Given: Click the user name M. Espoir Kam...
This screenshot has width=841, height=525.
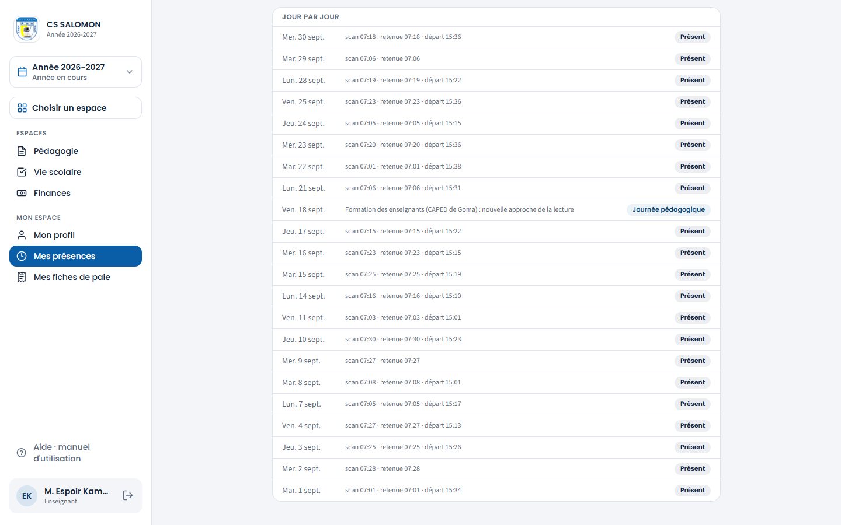Looking at the screenshot, I should pos(77,491).
